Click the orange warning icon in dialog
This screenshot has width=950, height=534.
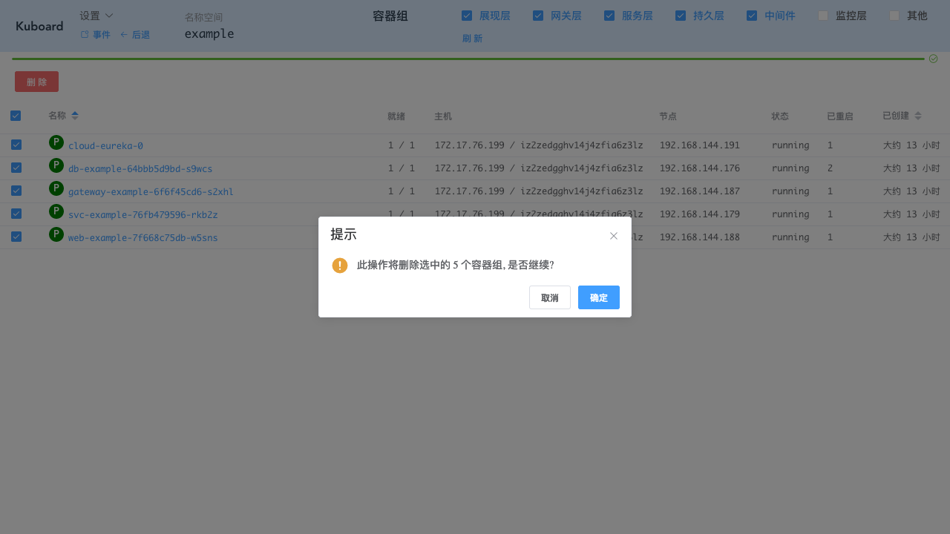pos(340,266)
